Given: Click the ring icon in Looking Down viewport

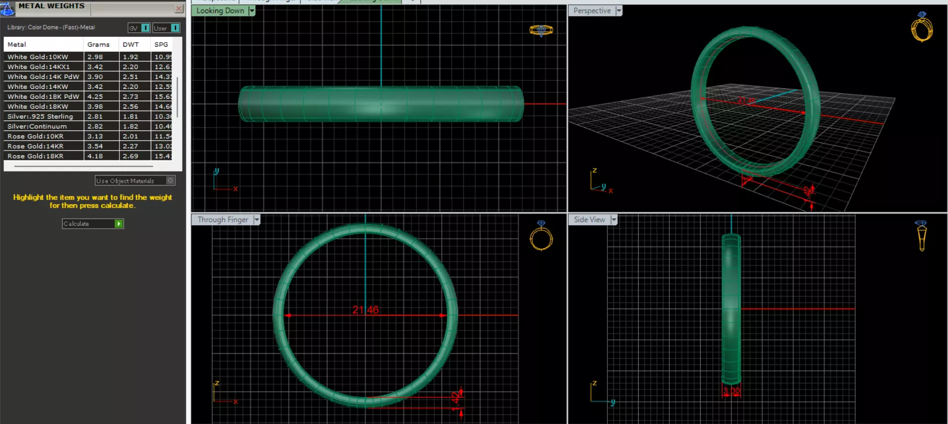Looking at the screenshot, I should pos(541,31).
